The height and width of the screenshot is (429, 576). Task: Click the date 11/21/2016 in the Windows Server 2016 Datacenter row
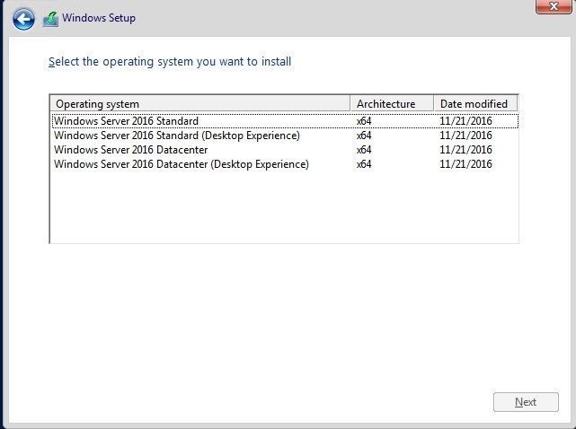click(x=465, y=150)
